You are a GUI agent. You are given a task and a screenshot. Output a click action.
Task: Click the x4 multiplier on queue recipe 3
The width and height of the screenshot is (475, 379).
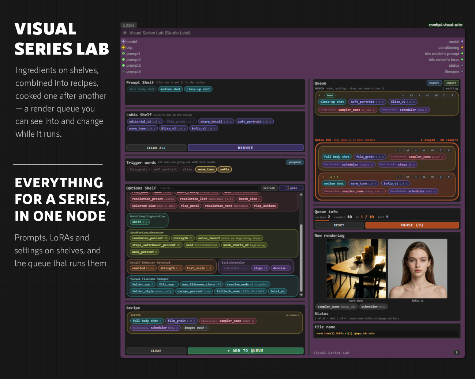coord(408,177)
